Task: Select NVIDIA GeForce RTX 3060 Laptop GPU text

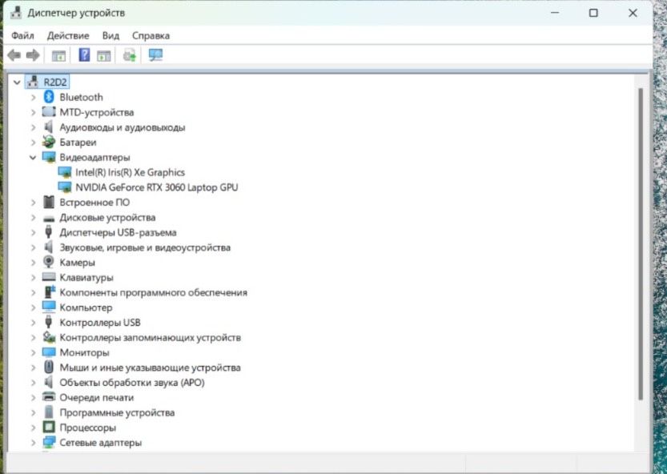Action: [157, 187]
